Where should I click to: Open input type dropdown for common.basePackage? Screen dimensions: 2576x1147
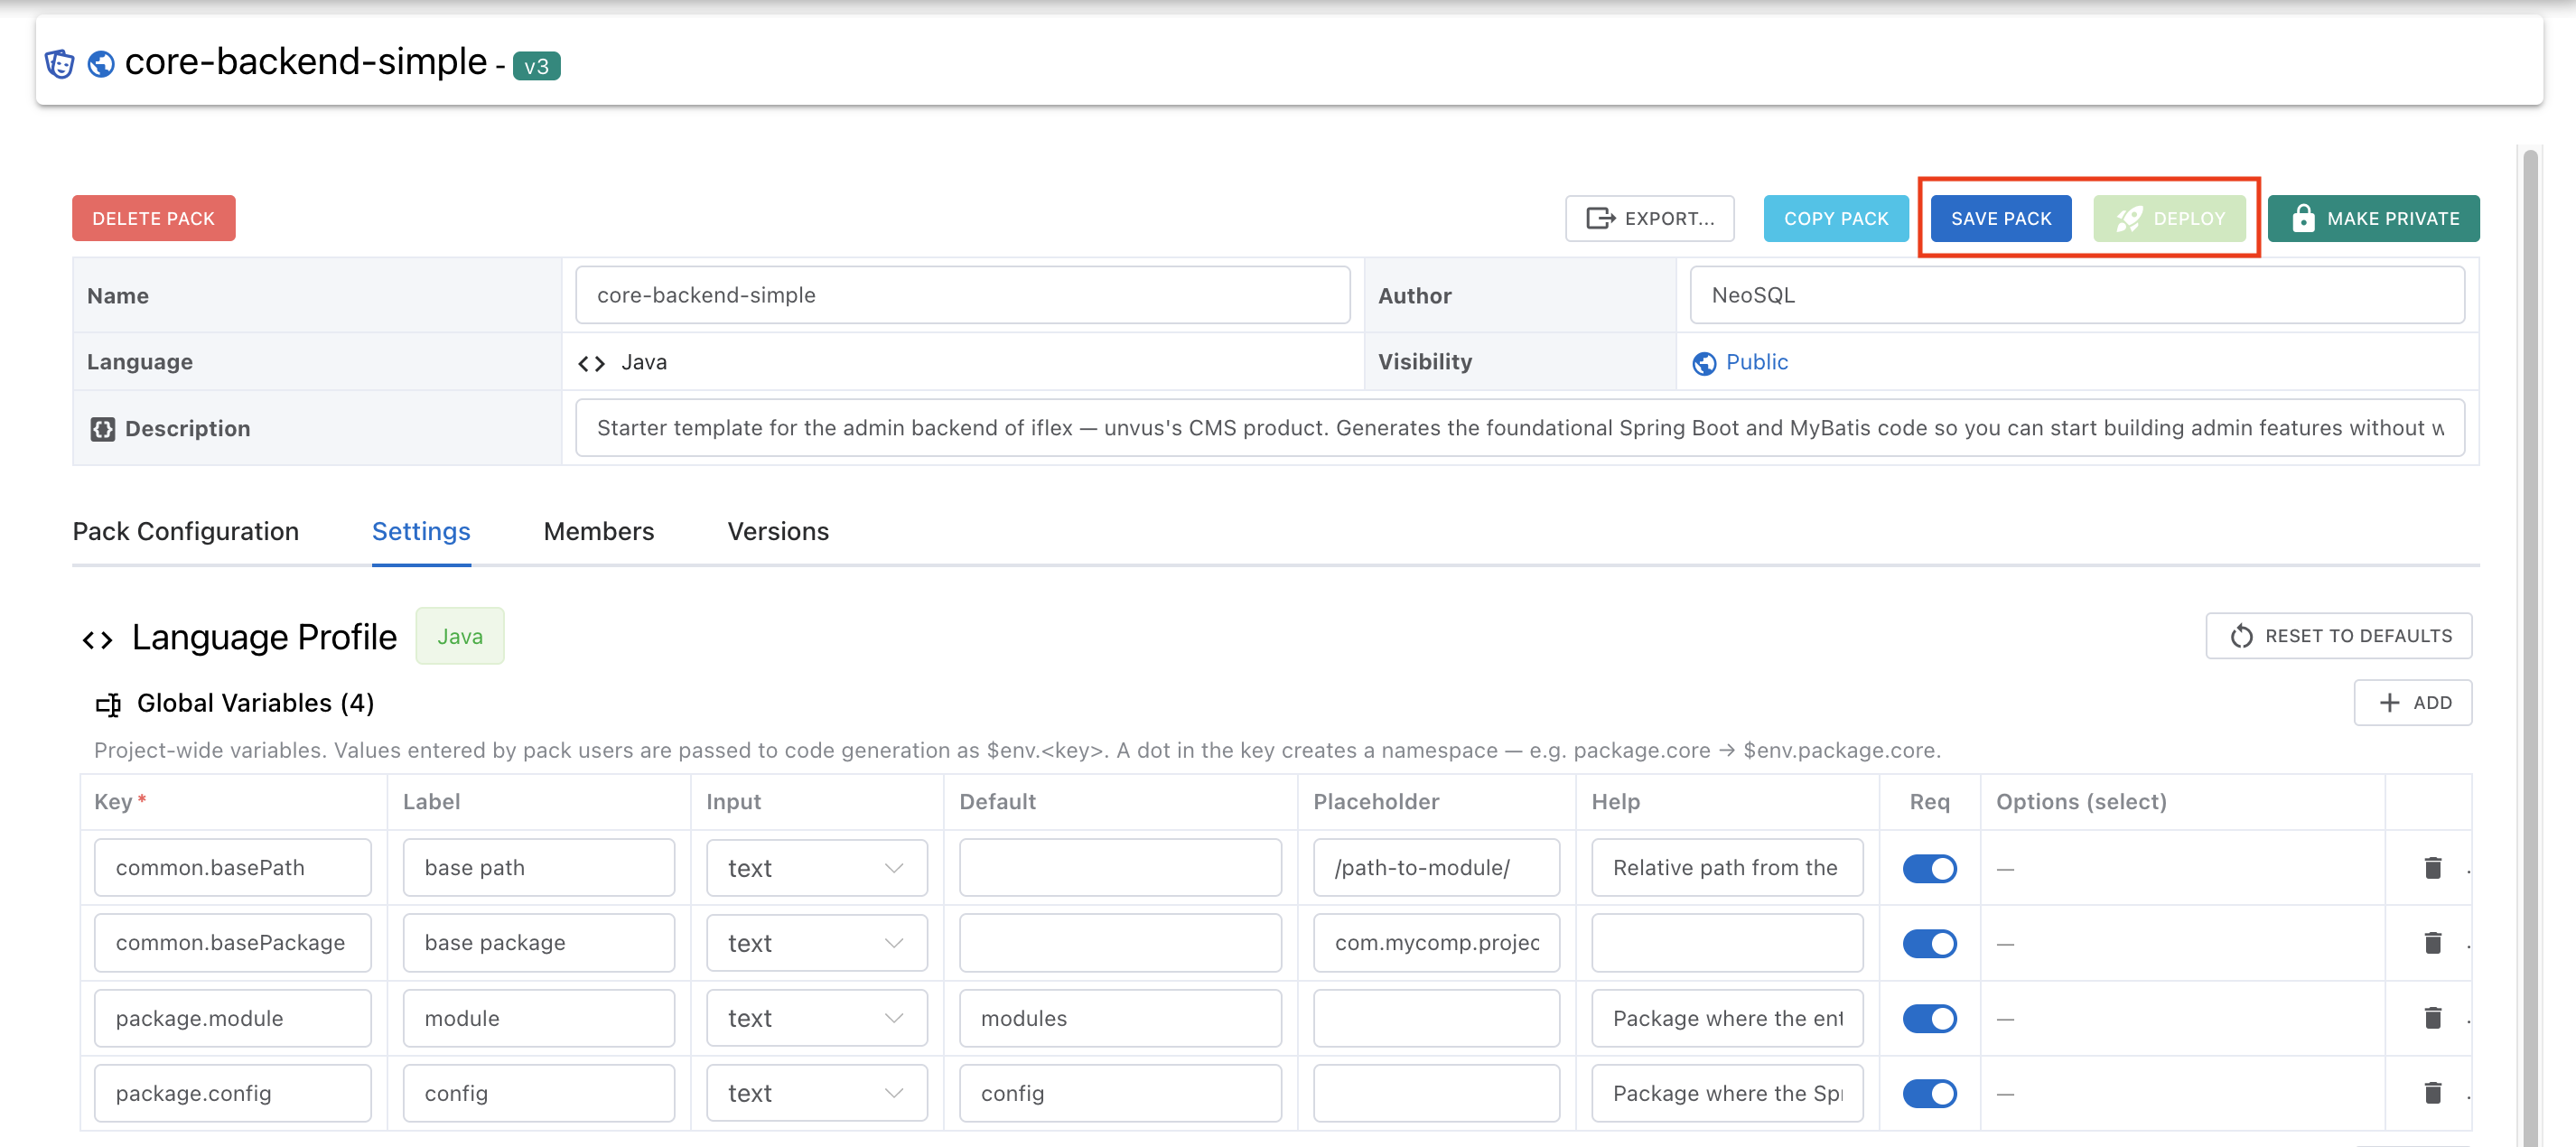(816, 943)
